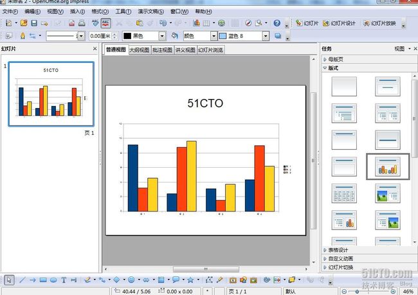Select slide 1 thumbnail
This screenshot has width=418, height=295.
(x=51, y=94)
